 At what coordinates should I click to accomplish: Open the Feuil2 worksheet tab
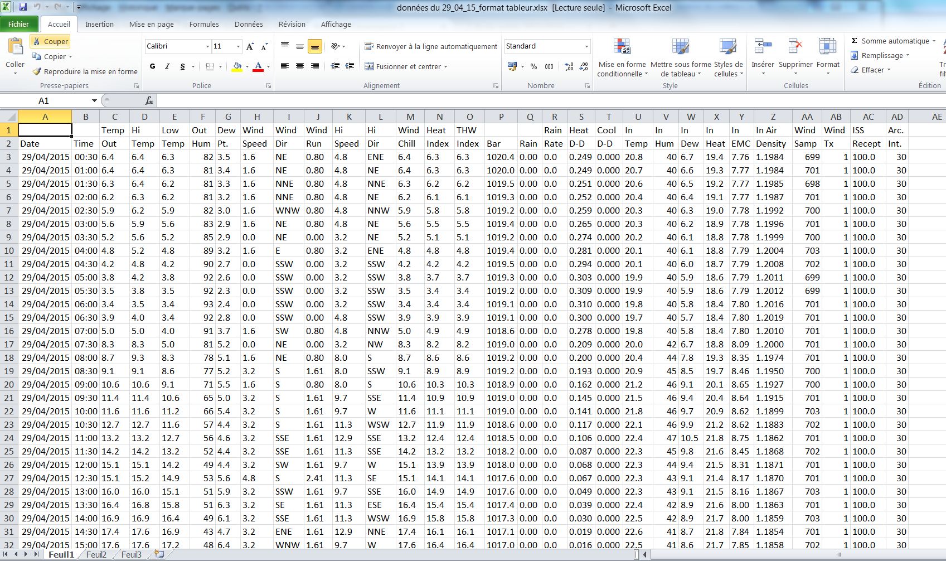[96, 554]
